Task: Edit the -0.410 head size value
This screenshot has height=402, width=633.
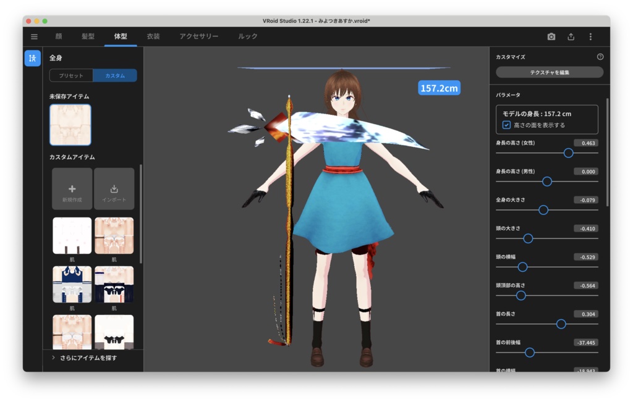Action: tap(586, 228)
